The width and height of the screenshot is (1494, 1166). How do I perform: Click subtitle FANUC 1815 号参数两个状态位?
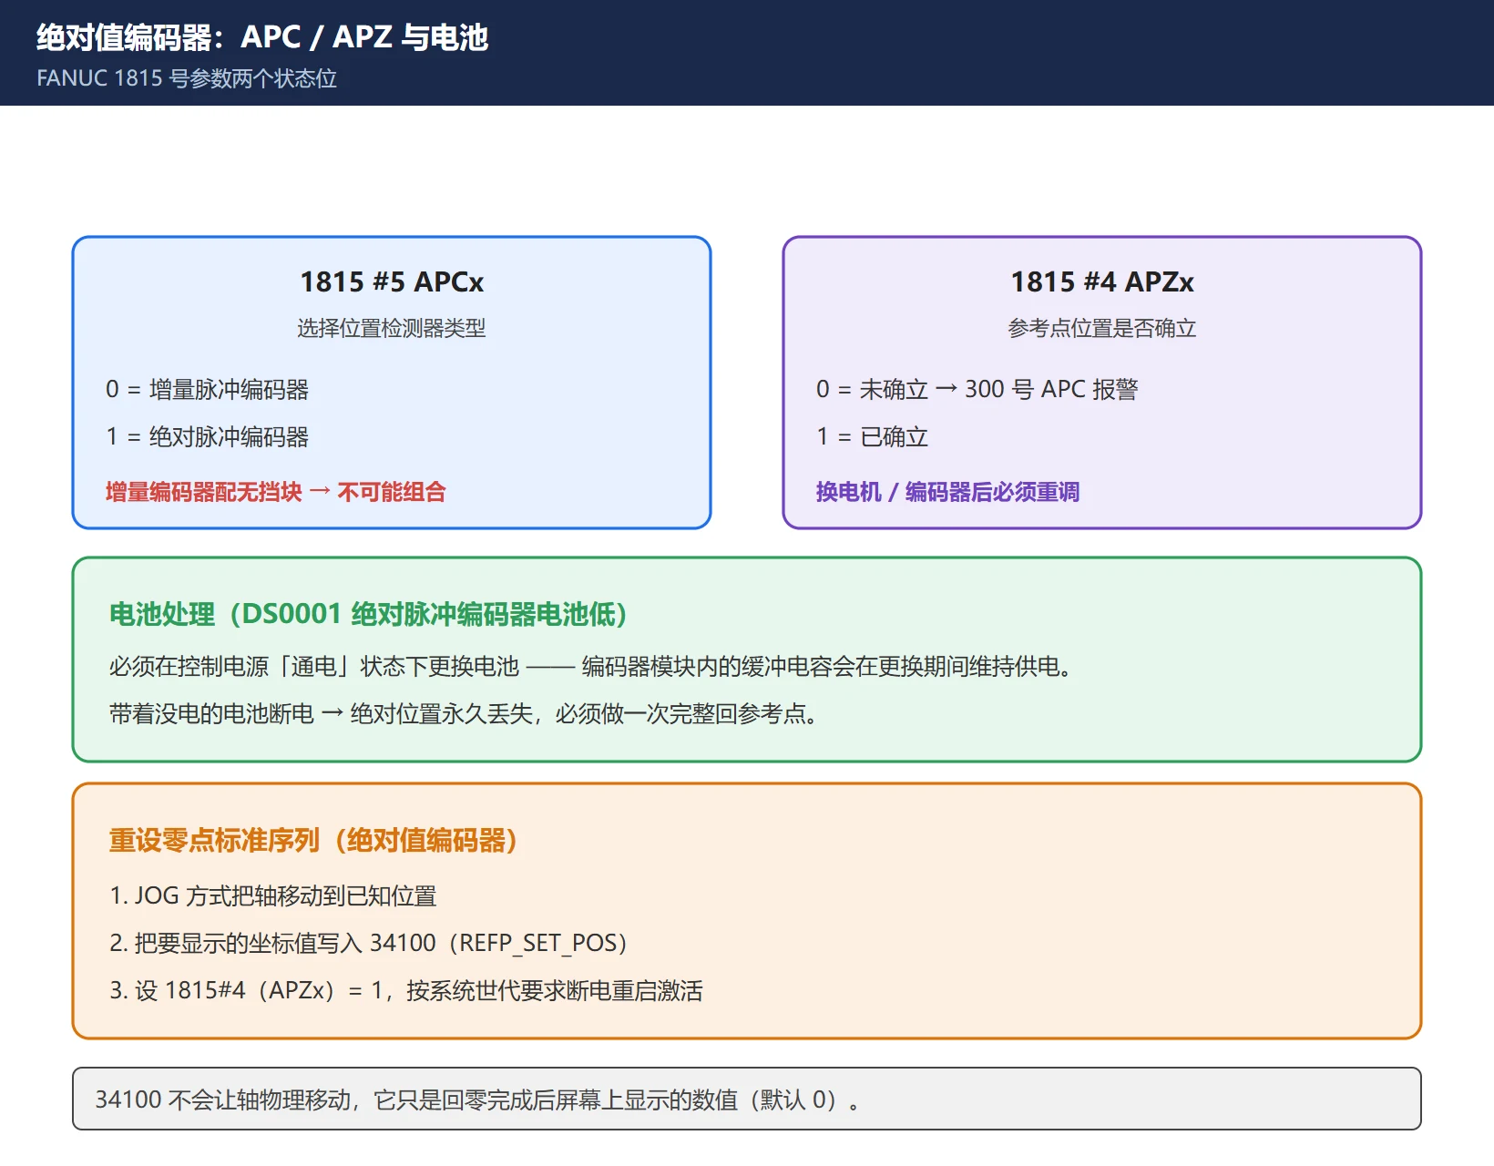(x=187, y=78)
